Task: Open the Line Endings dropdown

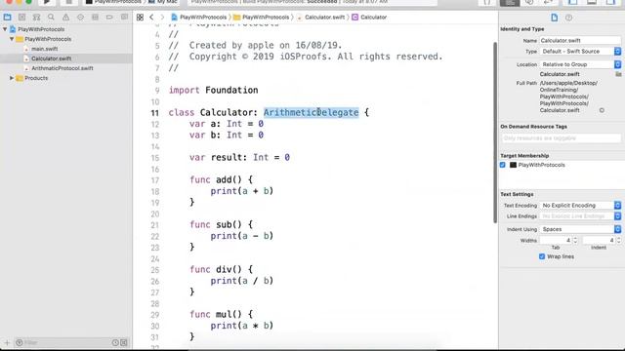Action: [580, 216]
